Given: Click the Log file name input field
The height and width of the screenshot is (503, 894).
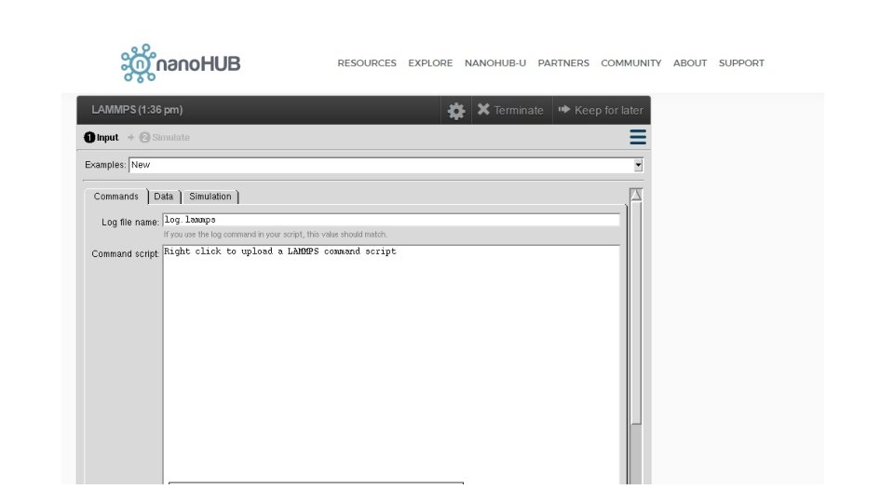Looking at the screenshot, I should tap(391, 220).
